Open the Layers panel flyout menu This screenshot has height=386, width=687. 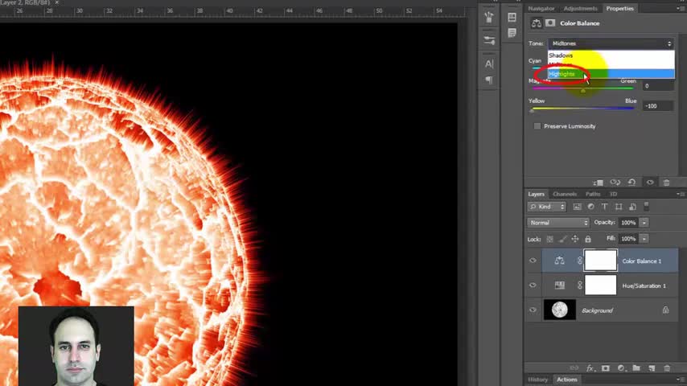pos(679,194)
